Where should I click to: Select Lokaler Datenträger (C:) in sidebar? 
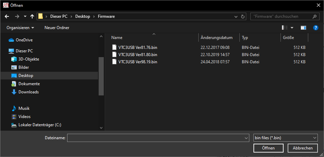coord(40,125)
